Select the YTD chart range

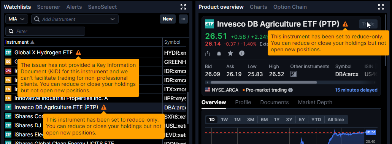tap(316, 120)
